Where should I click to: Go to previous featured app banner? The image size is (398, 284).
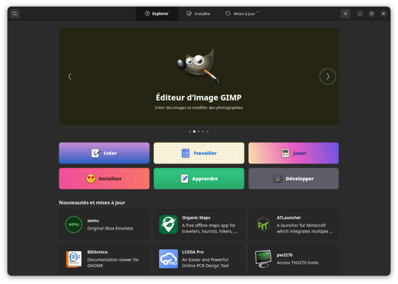[x=70, y=77]
